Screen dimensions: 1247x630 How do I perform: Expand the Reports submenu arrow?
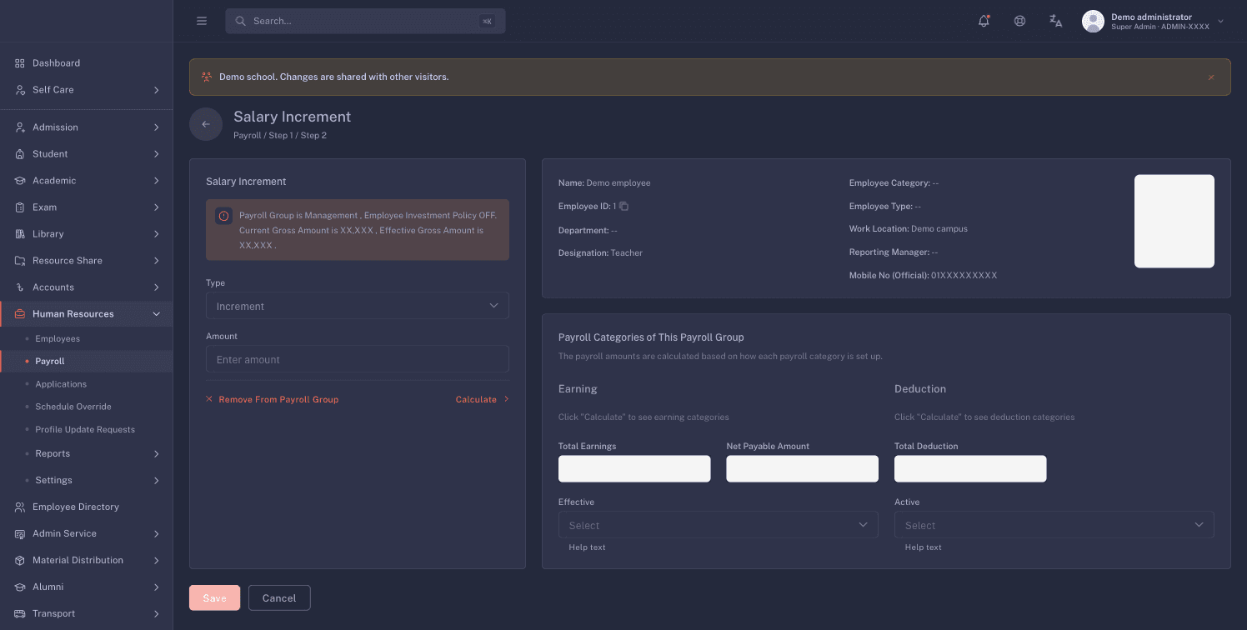(156, 453)
